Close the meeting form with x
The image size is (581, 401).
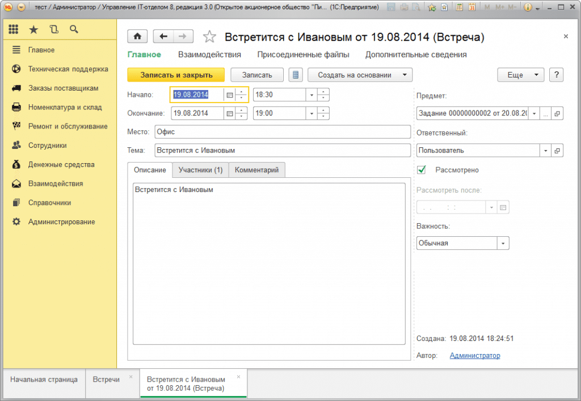566,36
